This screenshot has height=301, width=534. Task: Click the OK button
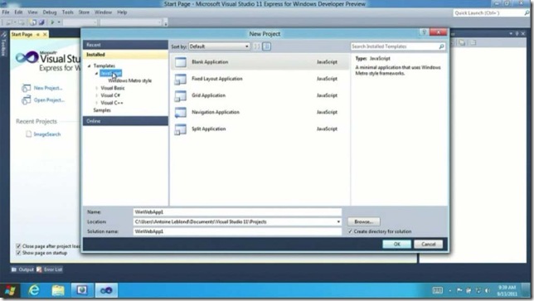pyautogui.click(x=396, y=245)
